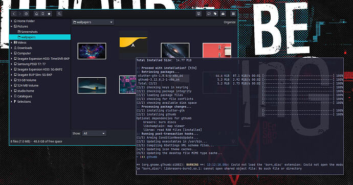Viewport: 353px width, 185px height.
Task: Start fullscreen presentation from toolbar
Action: click(198, 14)
